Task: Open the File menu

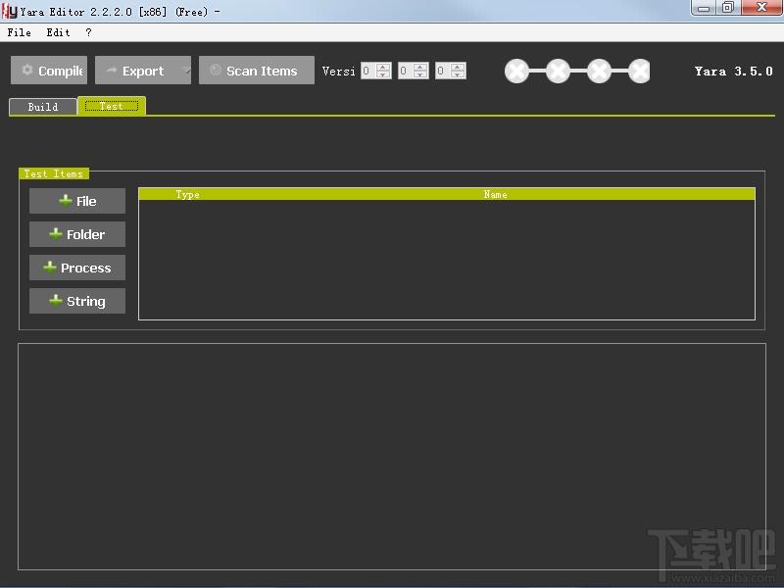Action: click(x=19, y=32)
